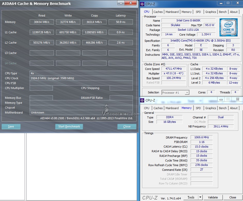The height and width of the screenshot is (201, 243).
Task: Switch to Caches tab in top CPU-Z window
Action: click(x=158, y=12)
